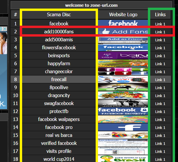Click the Website Logo column header
Viewport: 178px width, 162px height.
pos(123,14)
